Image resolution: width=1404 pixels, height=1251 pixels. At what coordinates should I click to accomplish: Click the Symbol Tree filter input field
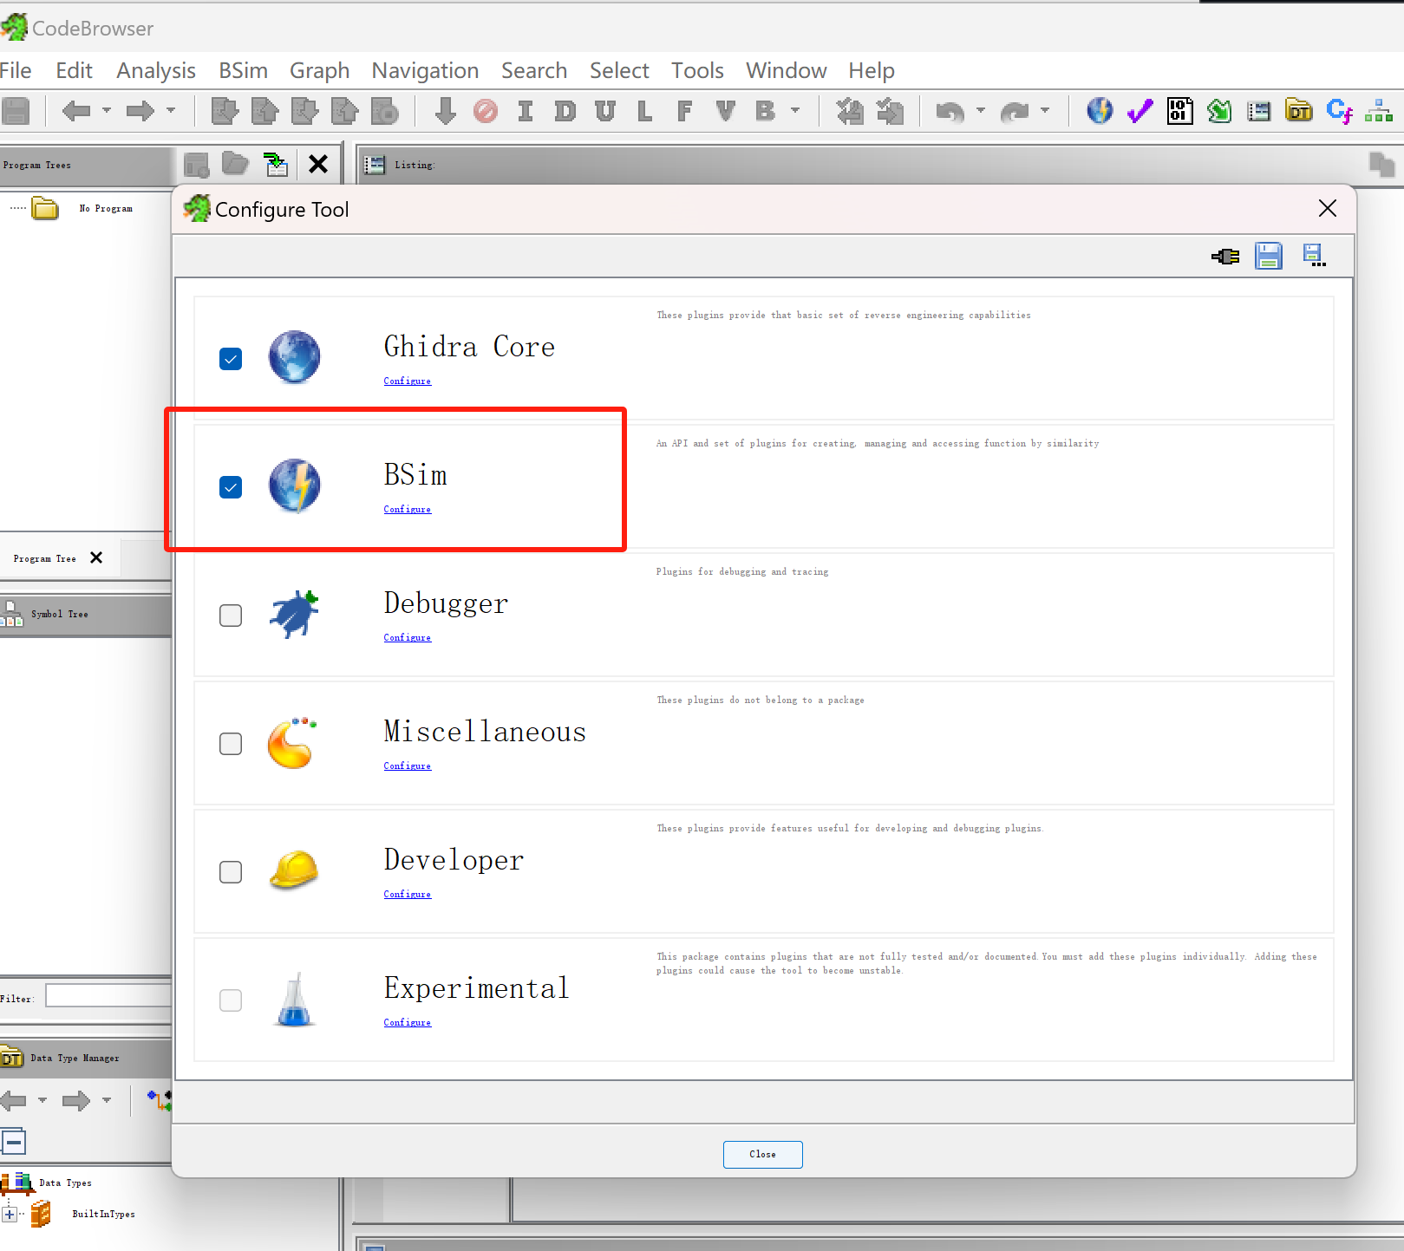click(x=108, y=996)
